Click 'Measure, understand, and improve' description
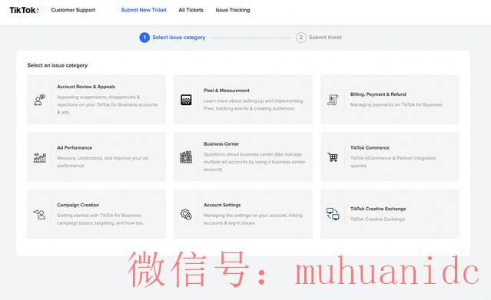Viewport: 491px width, 300px height. point(103,162)
